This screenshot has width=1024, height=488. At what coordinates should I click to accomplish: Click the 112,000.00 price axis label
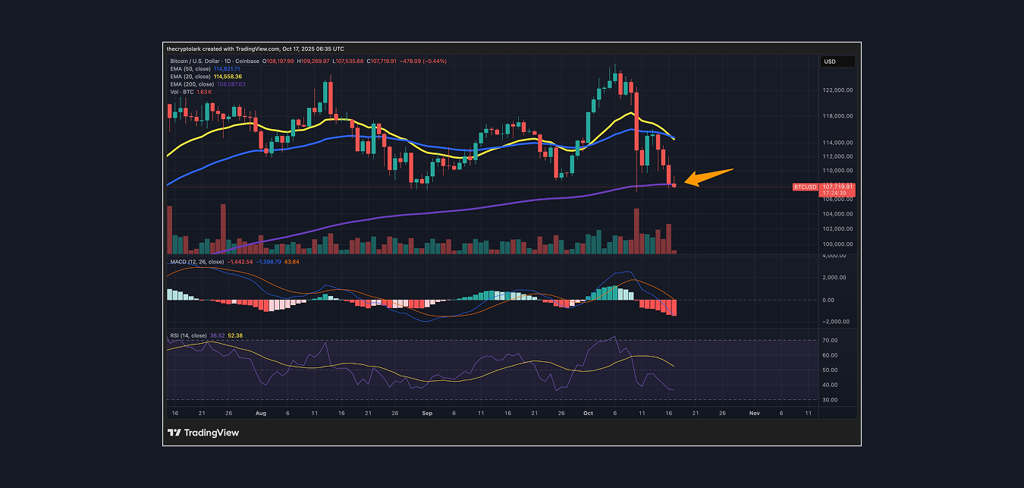837,158
